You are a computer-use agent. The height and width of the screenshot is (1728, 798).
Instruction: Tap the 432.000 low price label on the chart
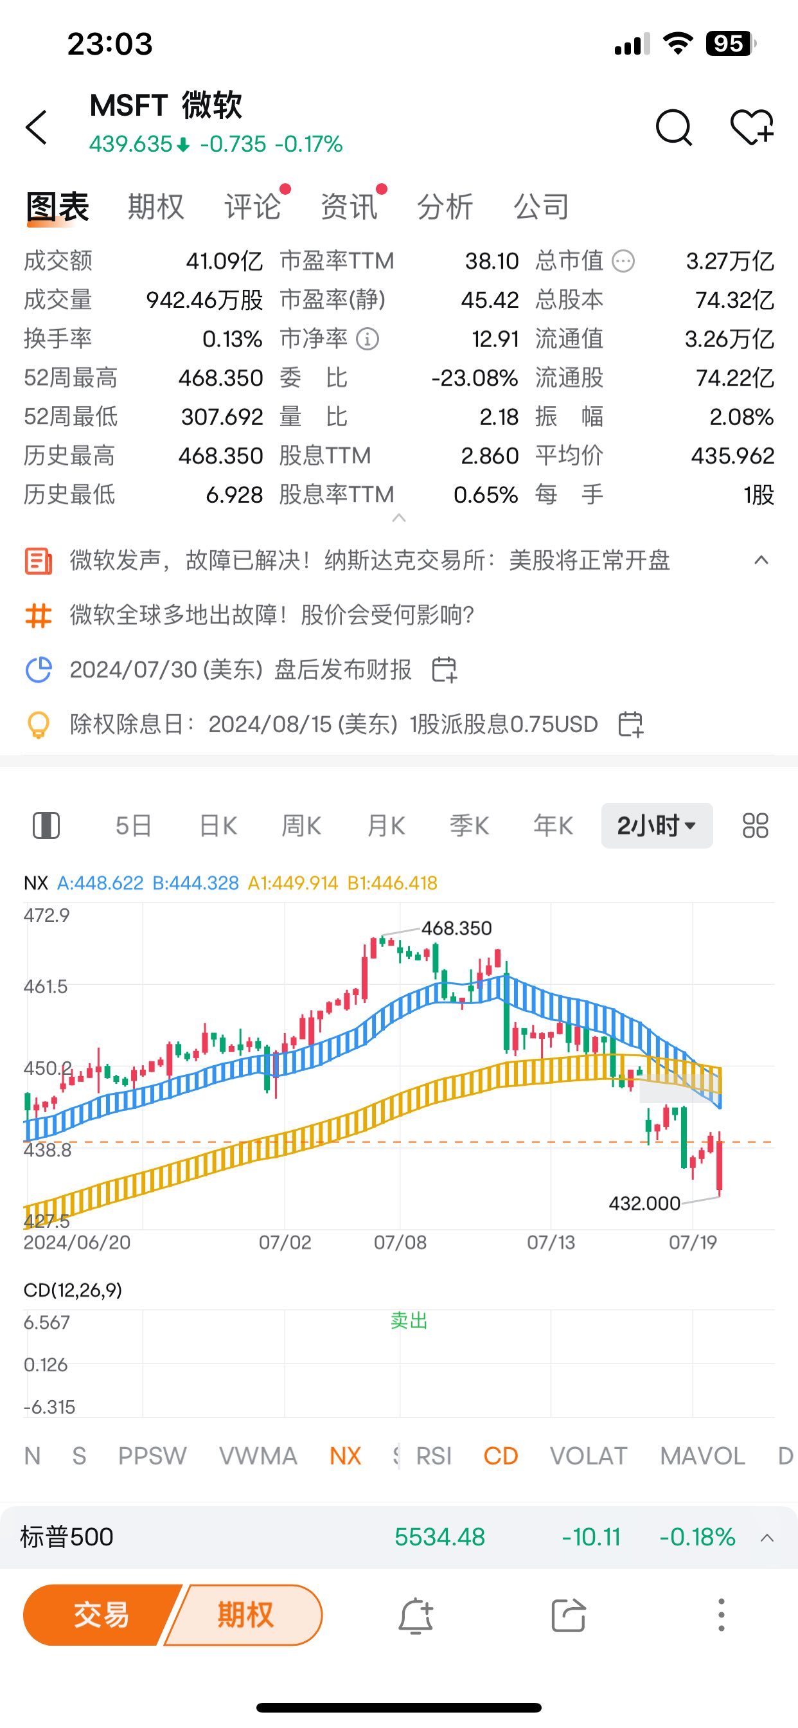[644, 1203]
